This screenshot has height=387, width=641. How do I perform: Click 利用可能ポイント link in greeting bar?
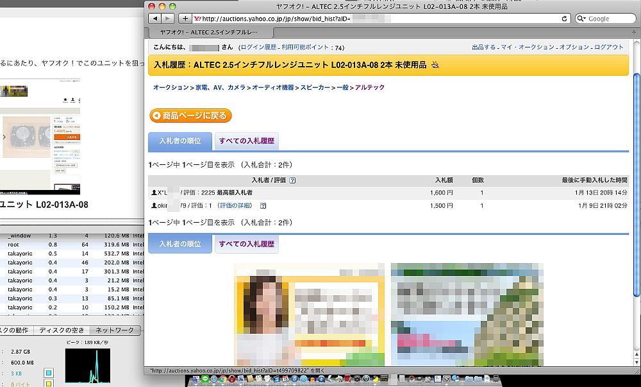(305, 47)
